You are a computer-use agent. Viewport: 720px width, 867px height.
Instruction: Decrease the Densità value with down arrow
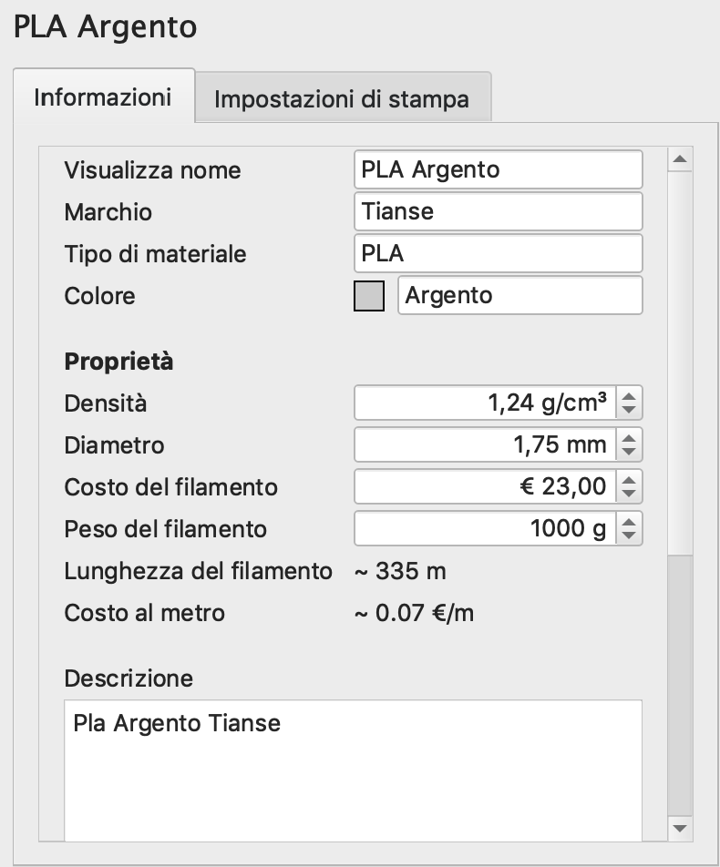[x=630, y=411]
